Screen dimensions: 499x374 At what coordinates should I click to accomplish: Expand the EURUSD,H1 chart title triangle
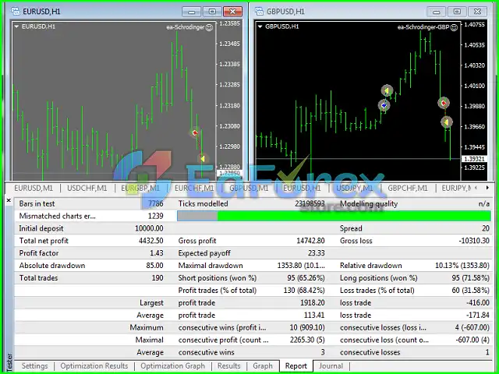(16, 26)
